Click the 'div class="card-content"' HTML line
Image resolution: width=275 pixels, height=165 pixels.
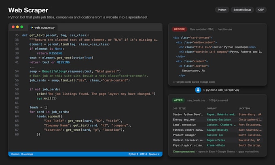pyautogui.click(x=192, y=38)
